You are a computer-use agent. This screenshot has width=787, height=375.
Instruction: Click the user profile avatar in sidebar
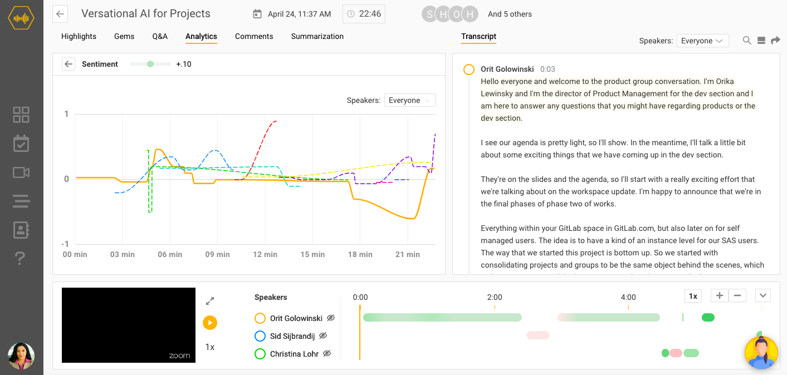point(21,356)
